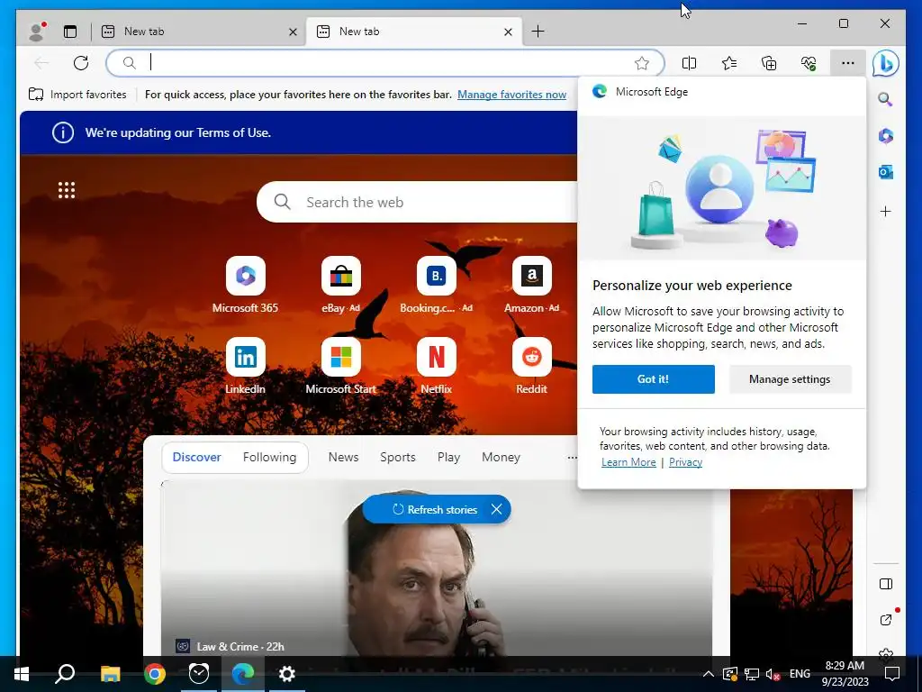Launch Google Chrome from taskbar
922x692 pixels.
(x=155, y=674)
